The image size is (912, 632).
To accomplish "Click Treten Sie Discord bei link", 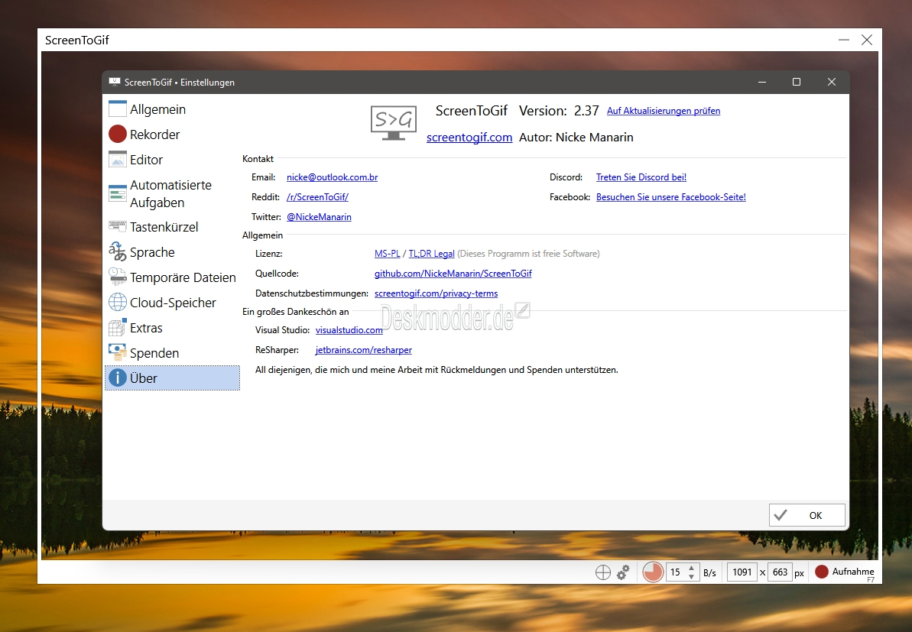I will pos(641,177).
